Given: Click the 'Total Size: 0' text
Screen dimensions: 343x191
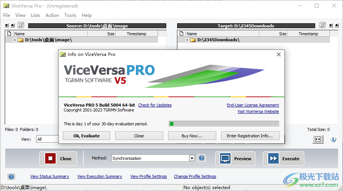Looking at the screenshot, I should [x=318, y=129].
